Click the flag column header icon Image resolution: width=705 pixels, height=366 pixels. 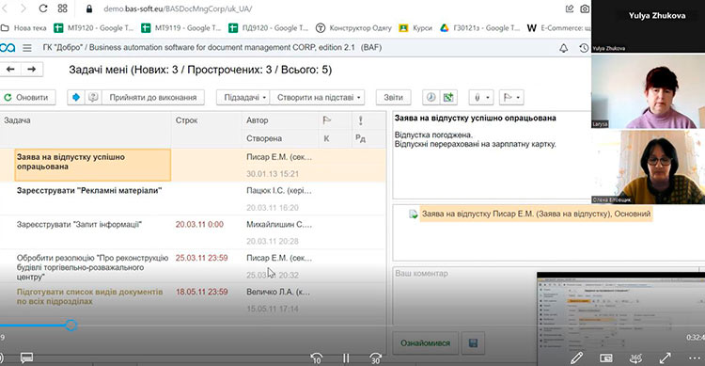pyautogui.click(x=327, y=120)
